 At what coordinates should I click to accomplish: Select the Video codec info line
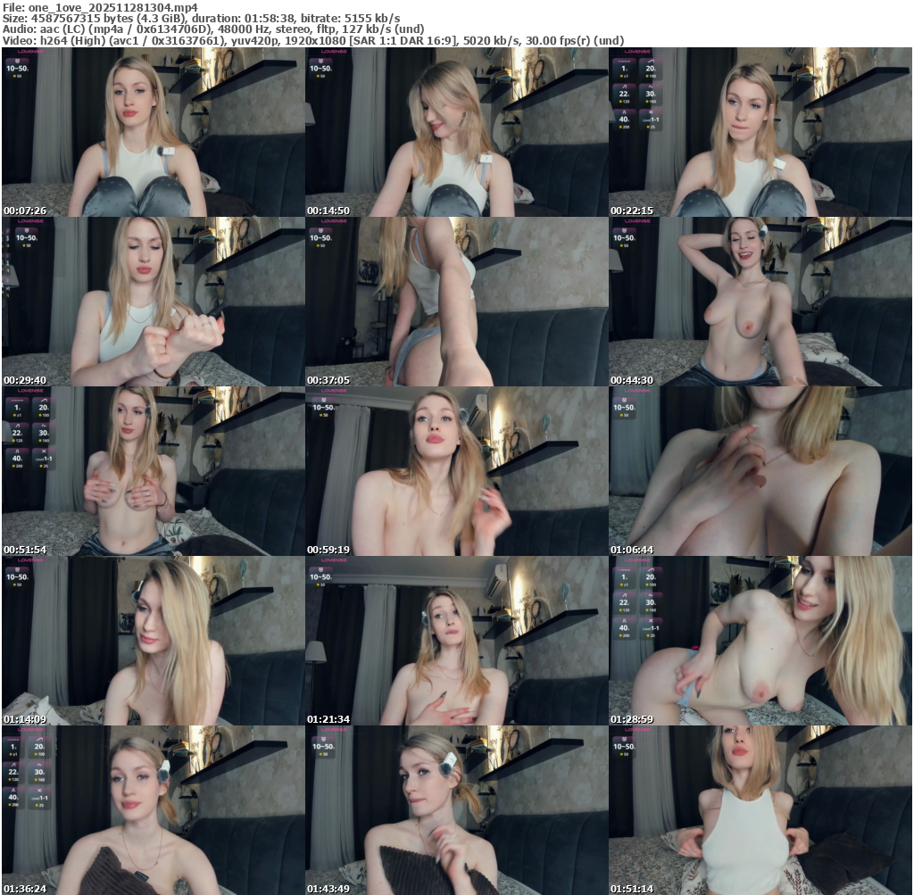[x=312, y=40]
